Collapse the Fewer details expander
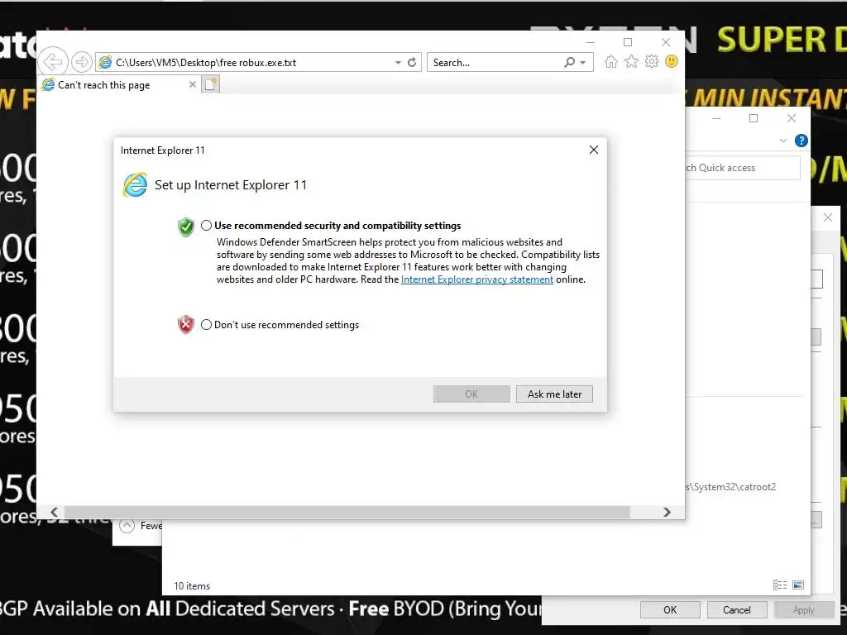This screenshot has width=847, height=635. pyautogui.click(x=127, y=525)
